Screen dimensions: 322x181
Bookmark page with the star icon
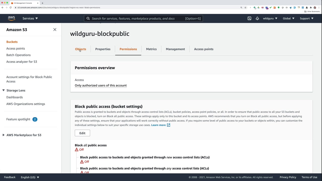coord(245,8)
